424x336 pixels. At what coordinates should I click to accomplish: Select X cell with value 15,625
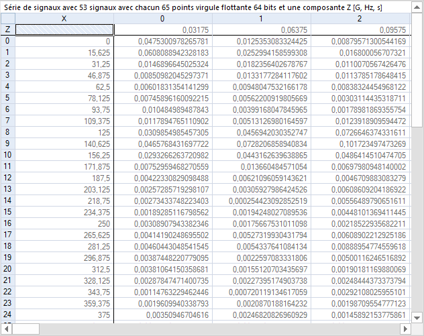tap(64, 53)
